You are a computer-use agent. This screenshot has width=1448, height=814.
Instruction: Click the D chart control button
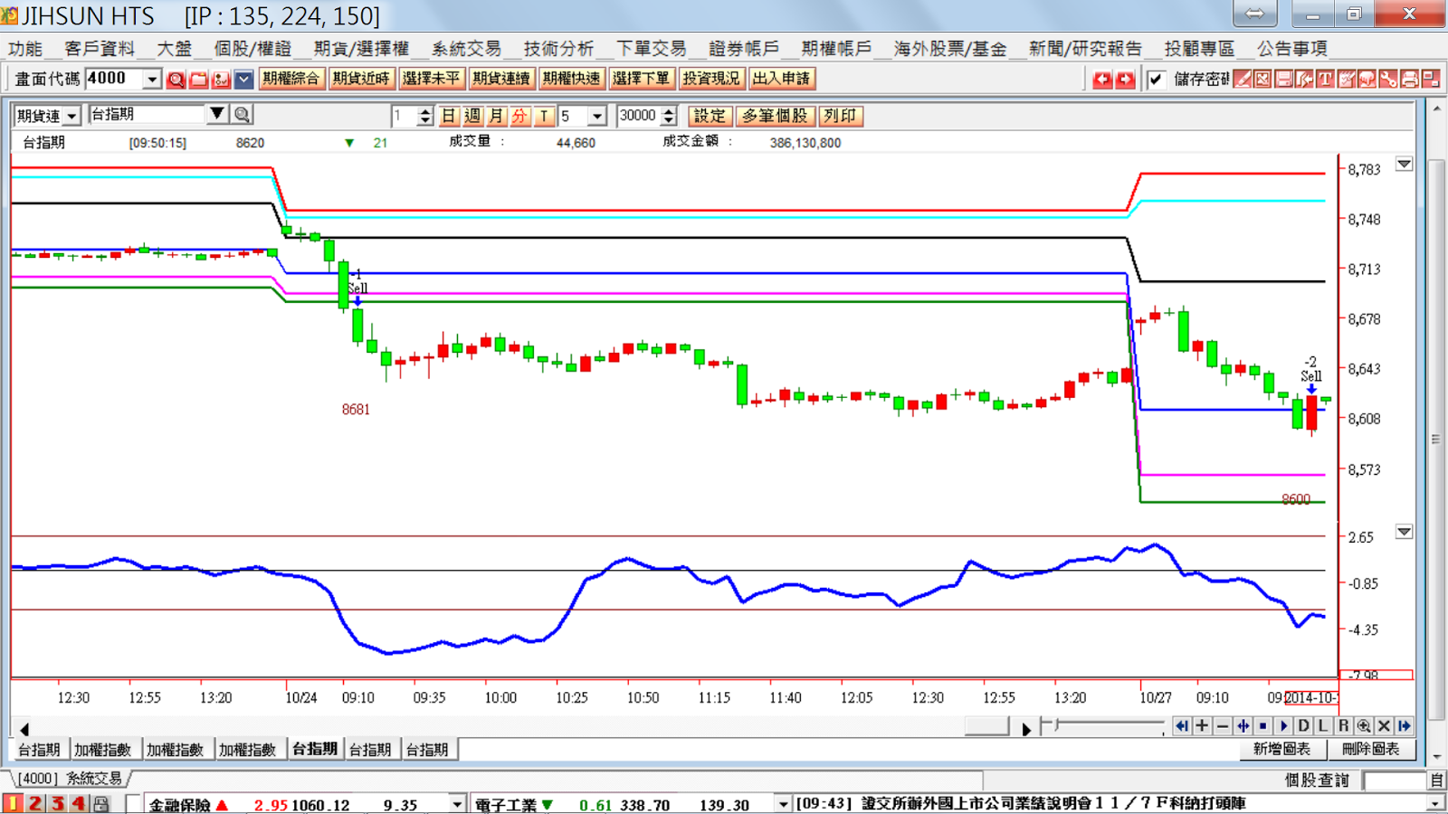click(x=1303, y=725)
